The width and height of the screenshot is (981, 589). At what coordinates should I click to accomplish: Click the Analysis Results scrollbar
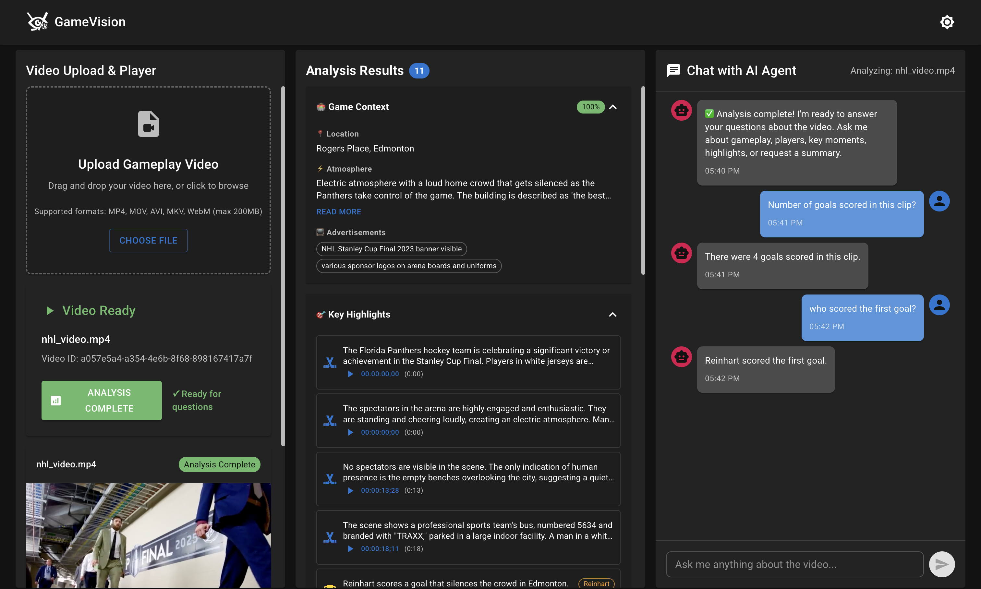point(643,180)
